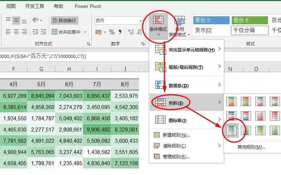Pick Green-Yellow-Red color scale
Screen dimensions: 281x175
pos(231,101)
